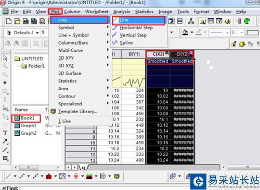Screen dimensions: 260x190
Task: Click the Double-Y axis plot icon
Action: (62, 177)
